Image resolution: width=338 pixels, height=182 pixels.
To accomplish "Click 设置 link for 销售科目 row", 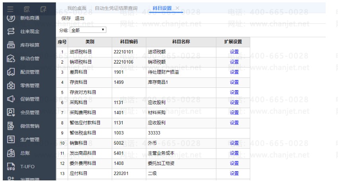I will click(234, 143).
